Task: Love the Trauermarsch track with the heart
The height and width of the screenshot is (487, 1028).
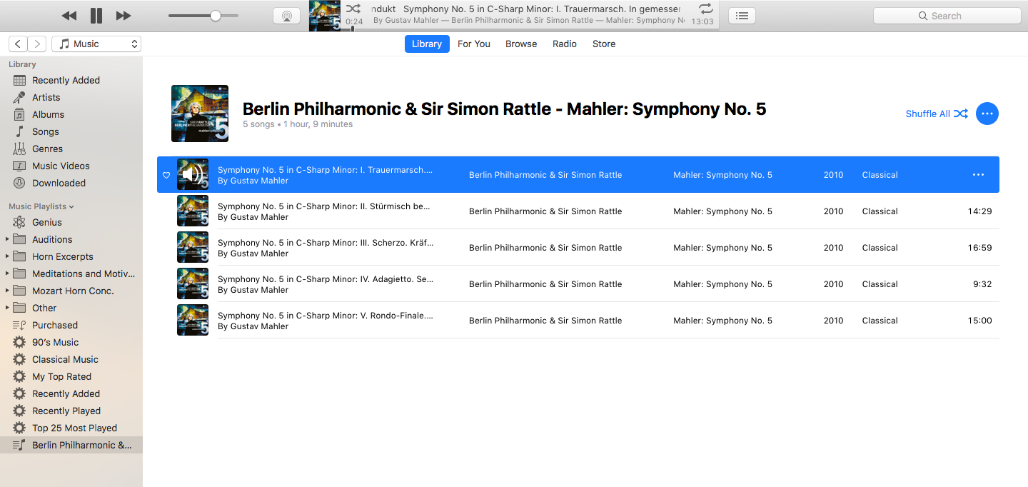Action: (166, 175)
